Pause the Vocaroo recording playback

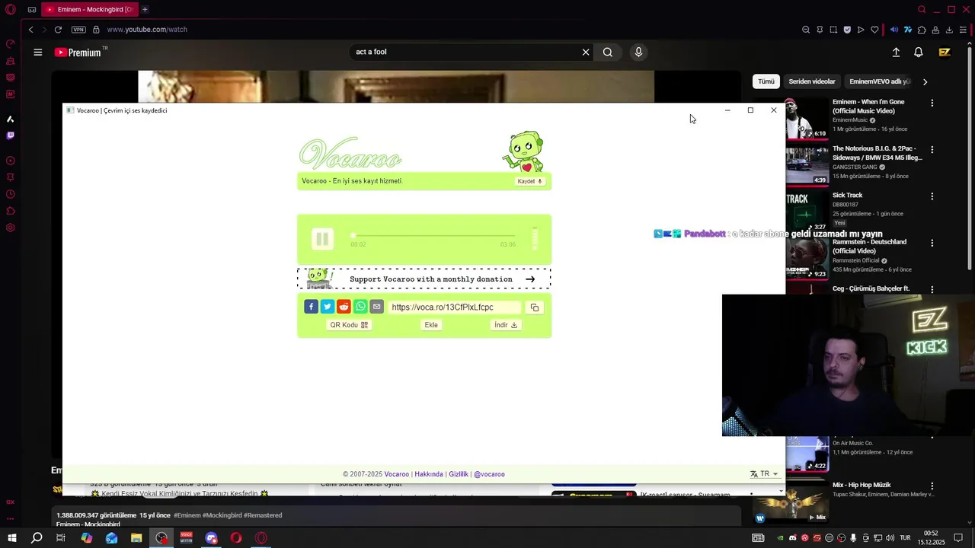pyautogui.click(x=322, y=239)
